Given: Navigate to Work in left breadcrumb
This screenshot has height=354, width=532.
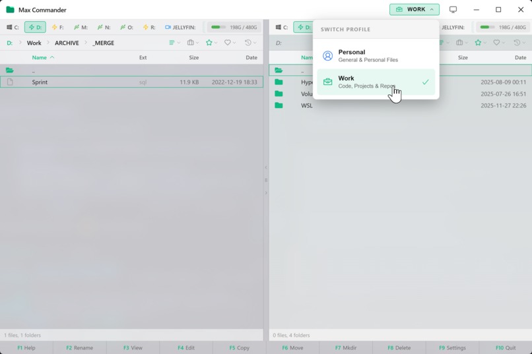Looking at the screenshot, I should [x=34, y=43].
